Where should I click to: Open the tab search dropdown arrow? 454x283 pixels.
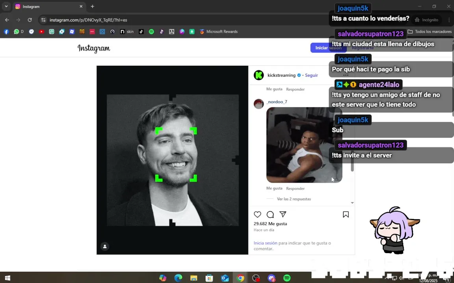pyautogui.click(x=6, y=6)
